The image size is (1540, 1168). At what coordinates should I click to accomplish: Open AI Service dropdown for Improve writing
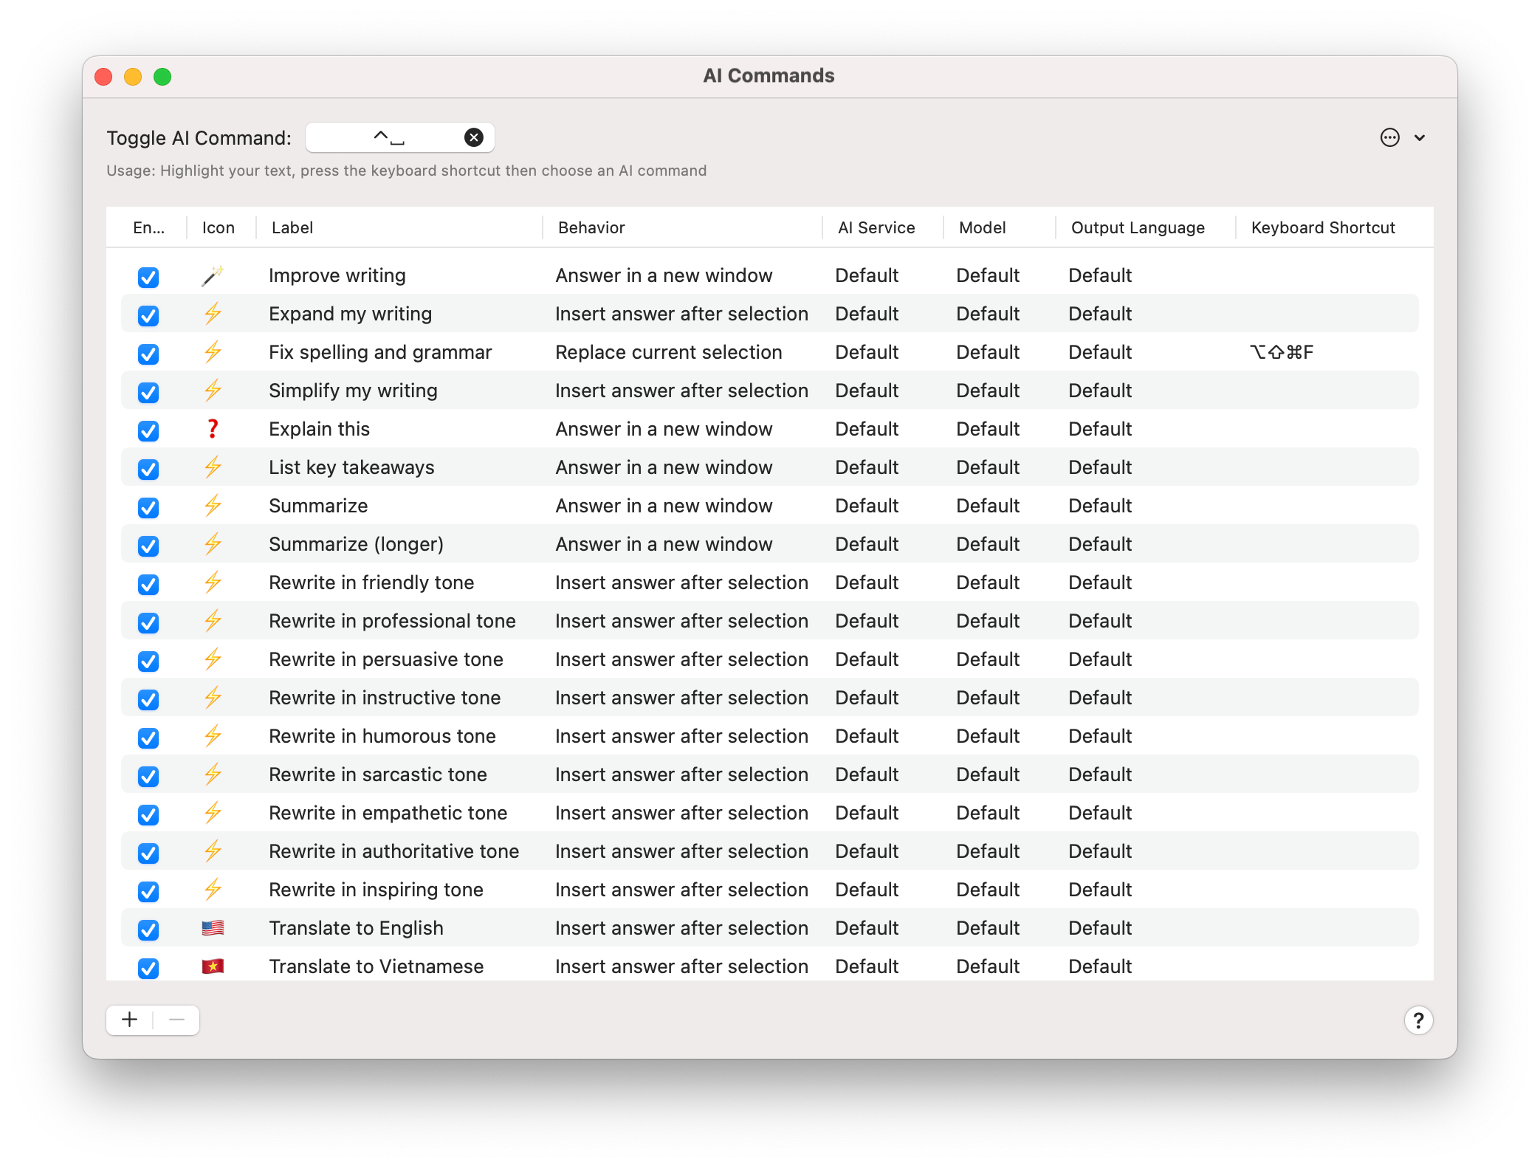pos(867,275)
